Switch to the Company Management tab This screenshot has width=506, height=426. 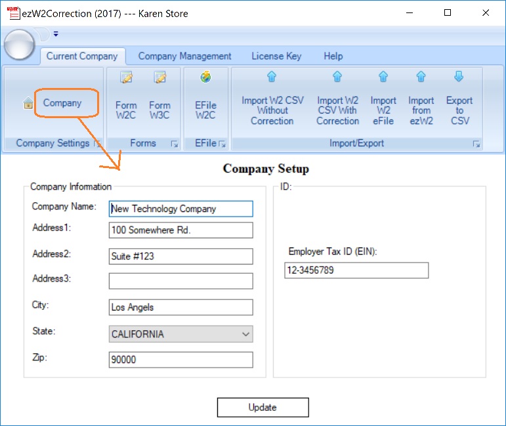click(184, 56)
